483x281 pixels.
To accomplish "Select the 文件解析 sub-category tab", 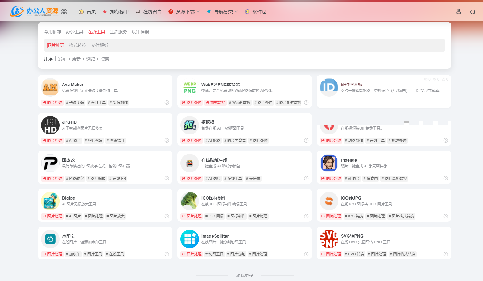I will [x=100, y=45].
